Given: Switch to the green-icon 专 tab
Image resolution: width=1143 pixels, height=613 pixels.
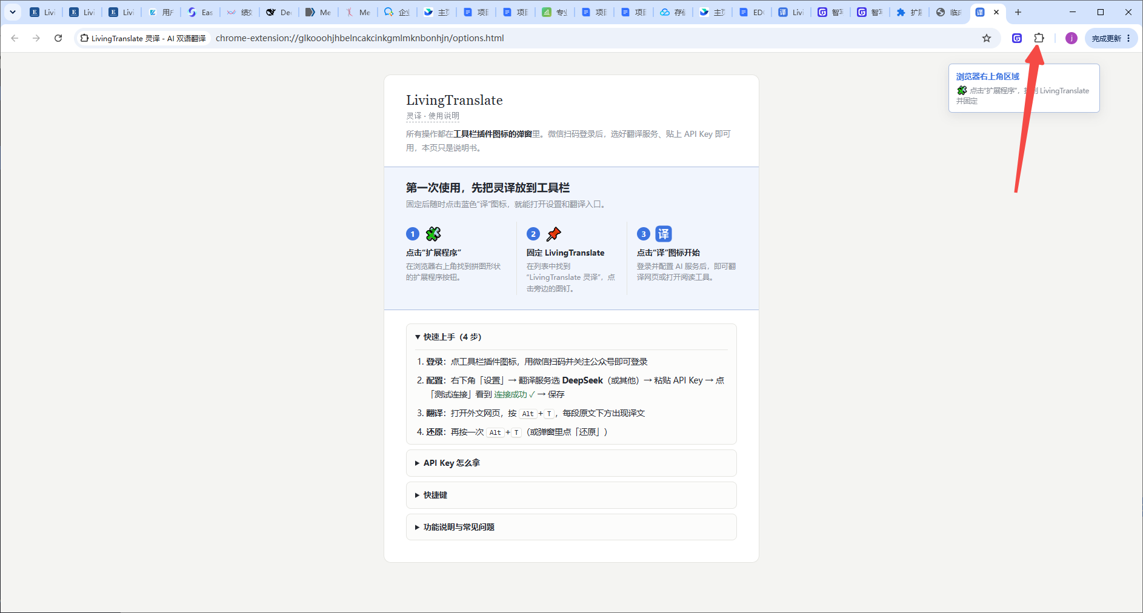Looking at the screenshot, I should pyautogui.click(x=555, y=12).
